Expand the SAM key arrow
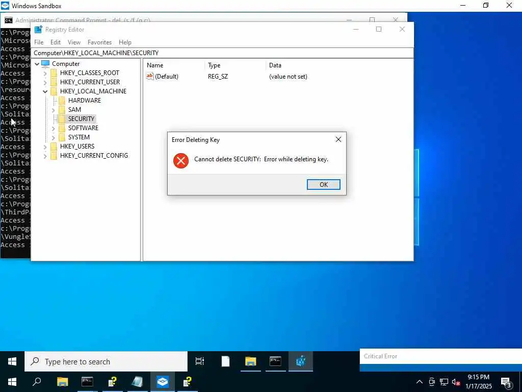The height and width of the screenshot is (392, 522). (53, 110)
